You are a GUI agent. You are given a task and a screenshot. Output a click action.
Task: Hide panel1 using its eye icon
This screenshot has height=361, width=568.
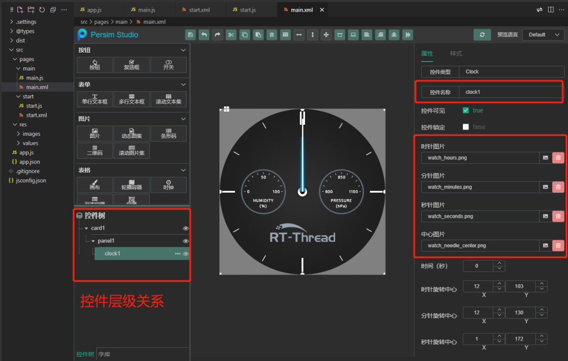[185, 241]
